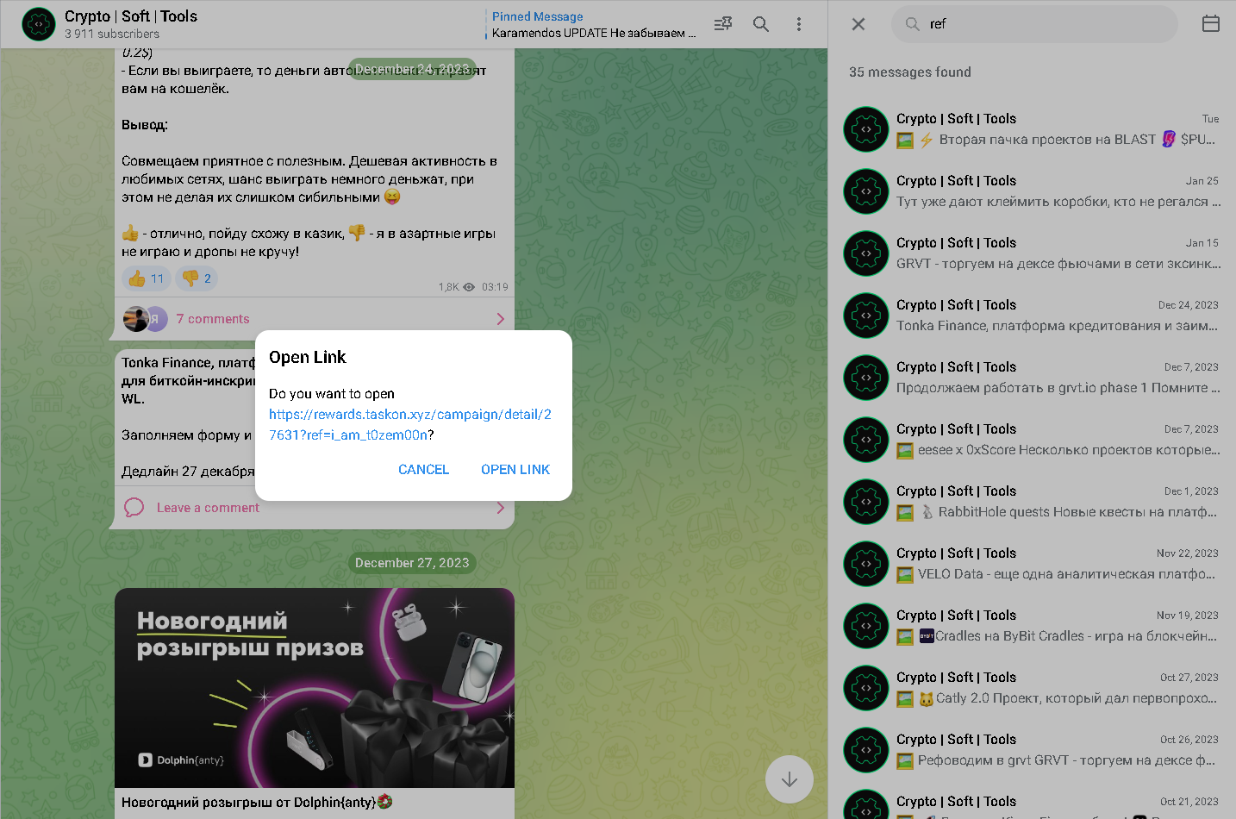This screenshot has height=819, width=1236.
Task: Click avatar of the Nov 22, 2023 result
Action: click(x=866, y=564)
